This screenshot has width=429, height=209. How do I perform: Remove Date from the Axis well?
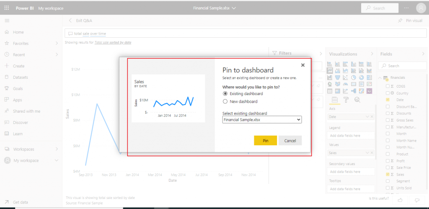click(x=372, y=117)
